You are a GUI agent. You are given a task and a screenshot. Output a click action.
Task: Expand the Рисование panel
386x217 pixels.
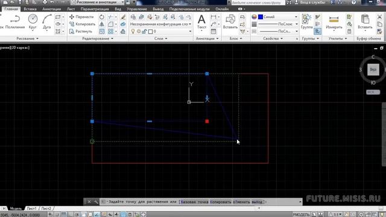pos(27,39)
